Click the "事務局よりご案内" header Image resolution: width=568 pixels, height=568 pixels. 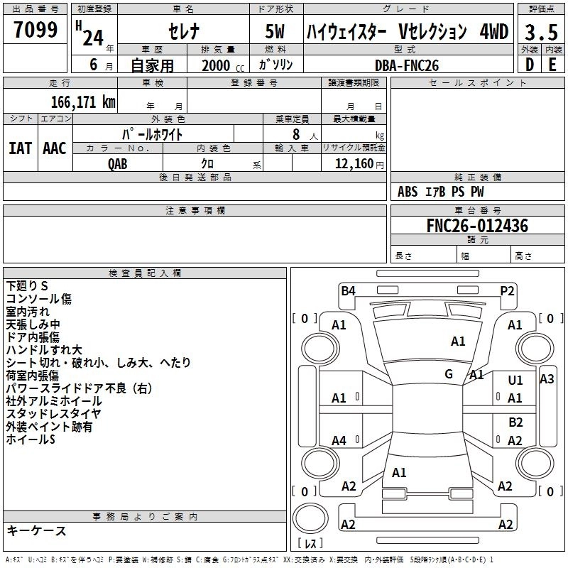pos(145,517)
